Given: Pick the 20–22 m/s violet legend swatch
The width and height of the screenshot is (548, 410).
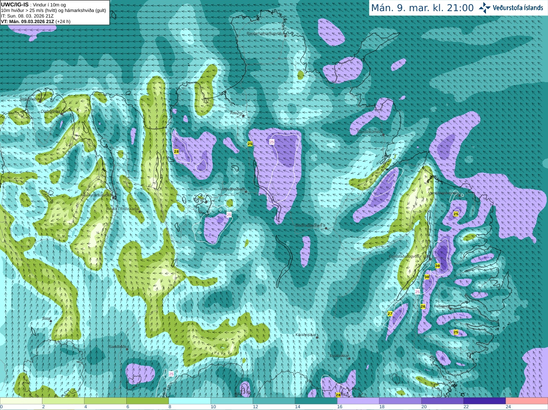Looking at the screenshot, I should pyautogui.click(x=442, y=401).
